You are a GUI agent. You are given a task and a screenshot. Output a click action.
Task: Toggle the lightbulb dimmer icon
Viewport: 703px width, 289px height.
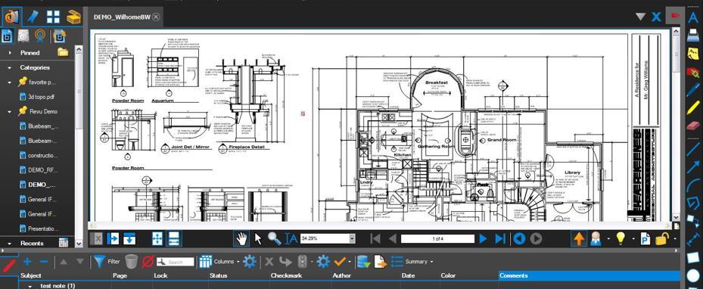click(x=620, y=239)
